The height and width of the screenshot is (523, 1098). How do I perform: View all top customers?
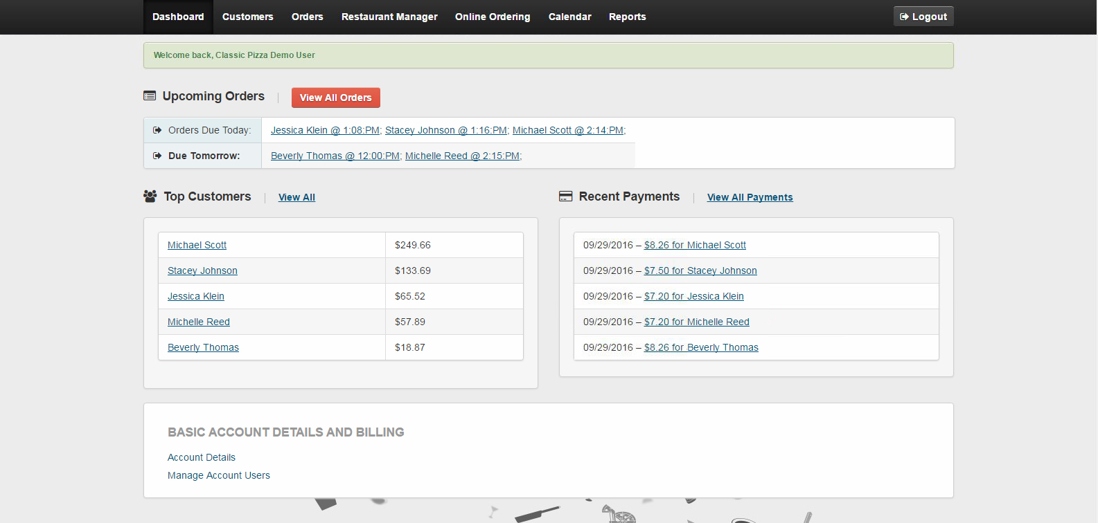coord(296,197)
